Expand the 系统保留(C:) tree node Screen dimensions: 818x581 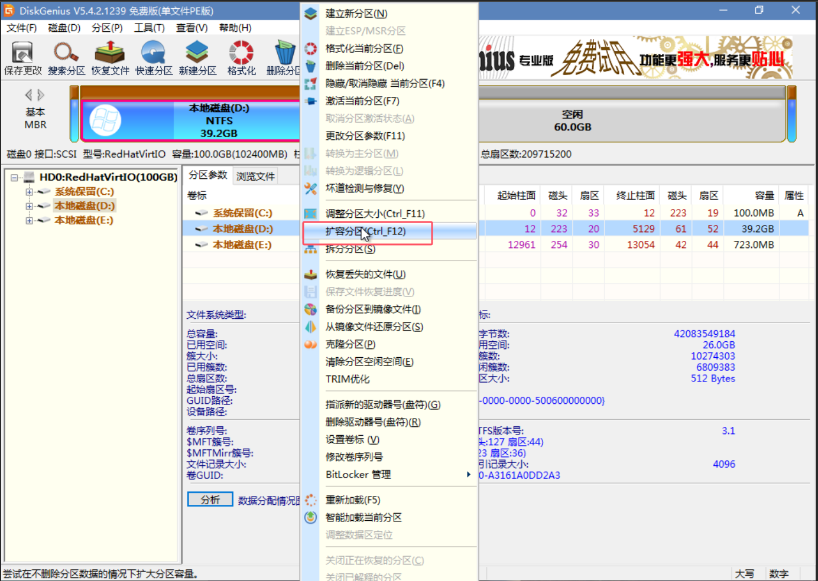coord(29,192)
